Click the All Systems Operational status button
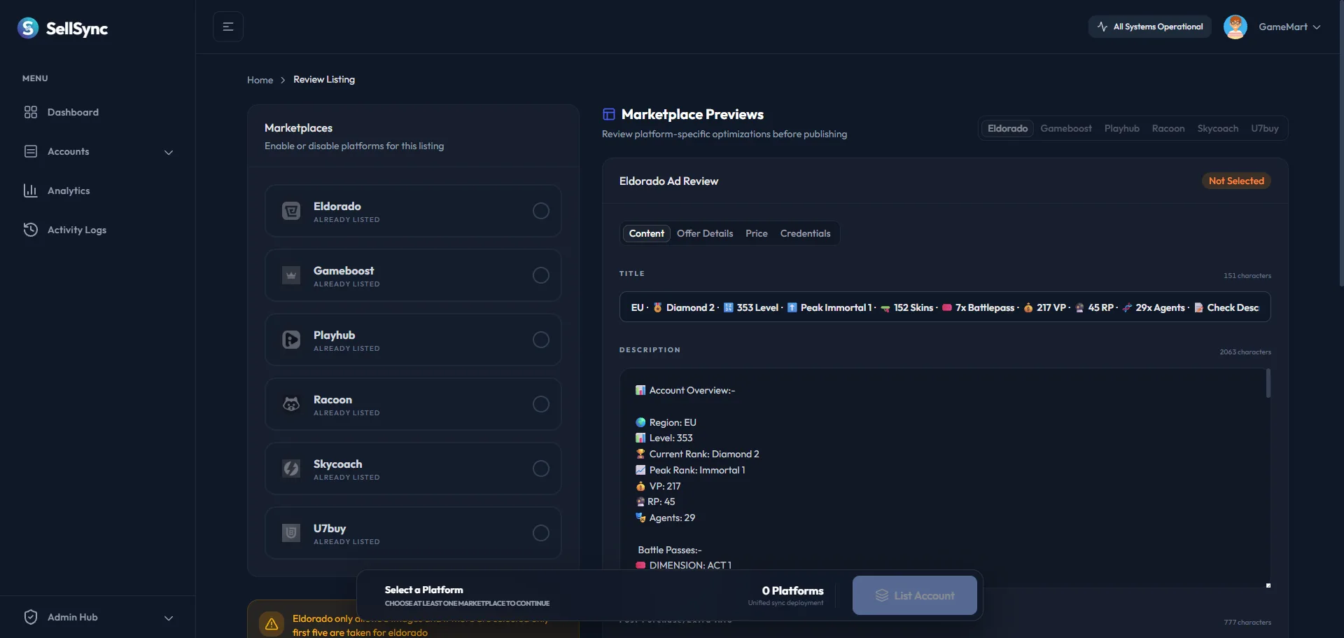The image size is (1344, 638). [x=1150, y=27]
